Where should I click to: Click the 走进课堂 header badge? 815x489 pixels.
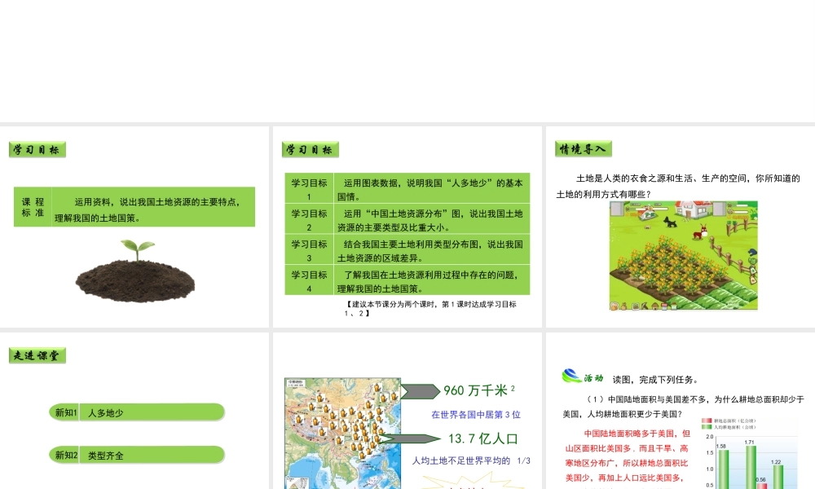pyautogui.click(x=37, y=355)
